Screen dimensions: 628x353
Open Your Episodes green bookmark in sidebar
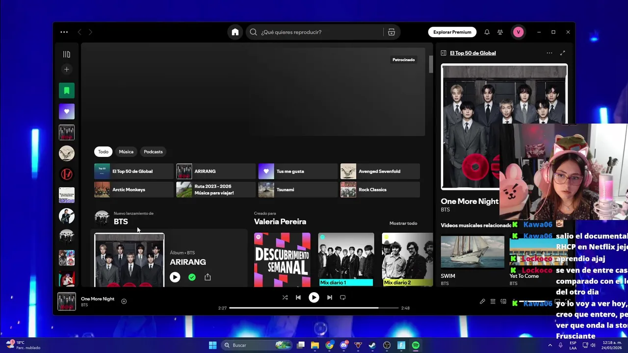[67, 90]
